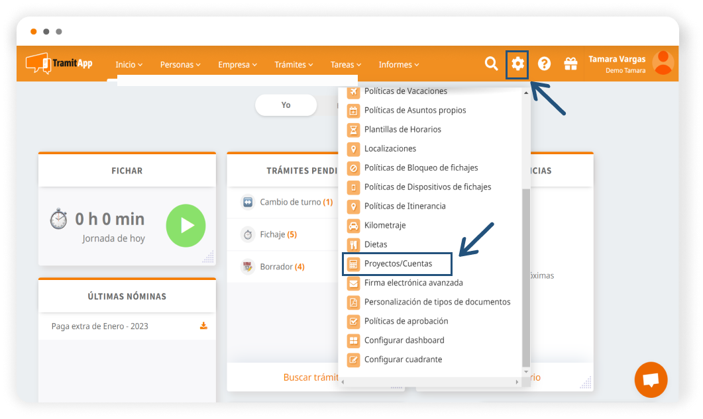Click the search magnifier icon
703x419 pixels.
click(x=491, y=64)
